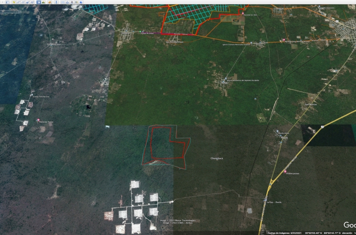Click the Add Placemark pushpin icon
The image size is (356, 235).
[x=14, y=2]
